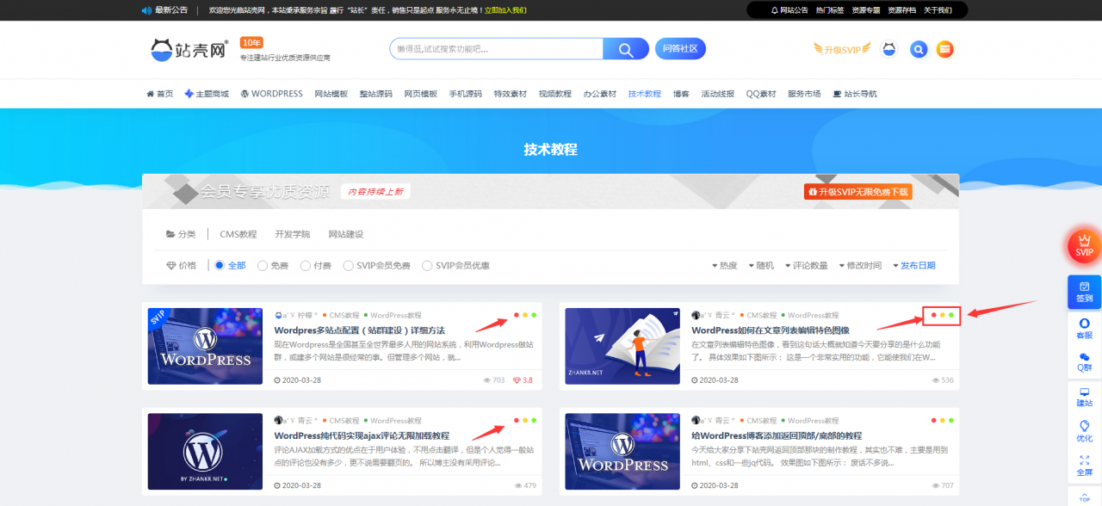Screen dimensions: 1102x506
Task: Open the 站壳网 logo homepage link
Action: [189, 49]
